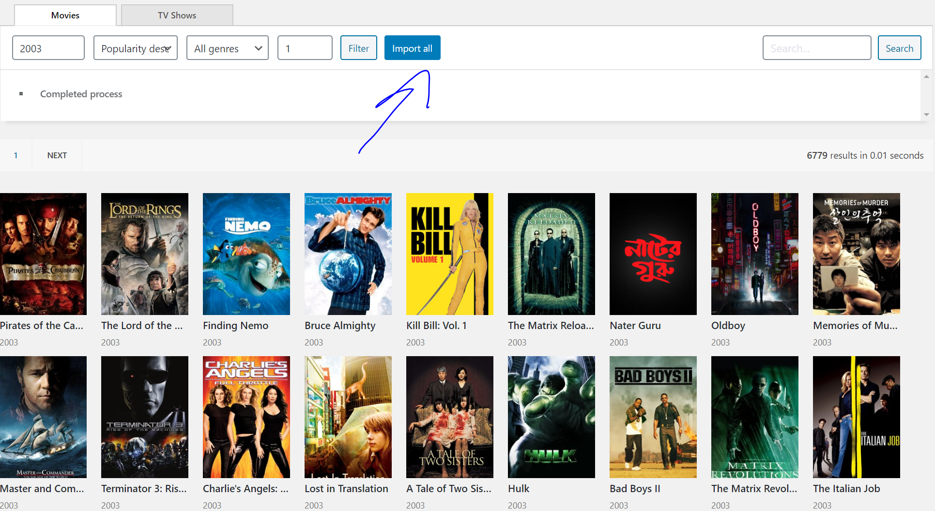The width and height of the screenshot is (935, 511).
Task: Go to the NEXT results page
Action: tap(57, 155)
